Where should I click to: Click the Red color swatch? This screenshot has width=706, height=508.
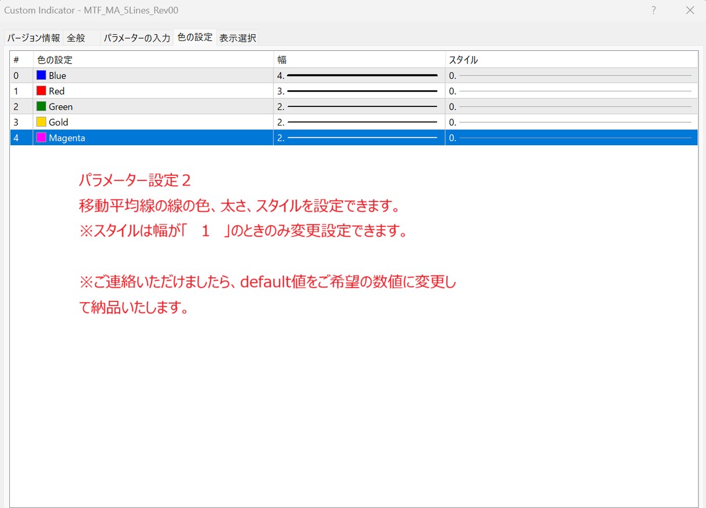pos(41,91)
